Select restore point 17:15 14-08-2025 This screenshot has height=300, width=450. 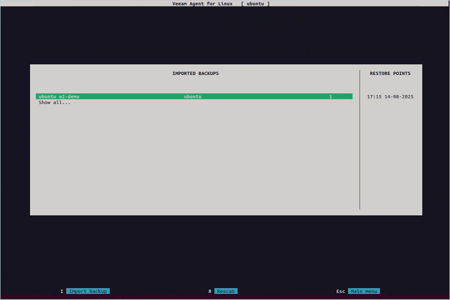click(390, 96)
